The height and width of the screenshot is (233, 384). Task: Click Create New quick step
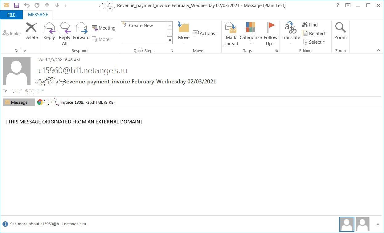coord(141,26)
